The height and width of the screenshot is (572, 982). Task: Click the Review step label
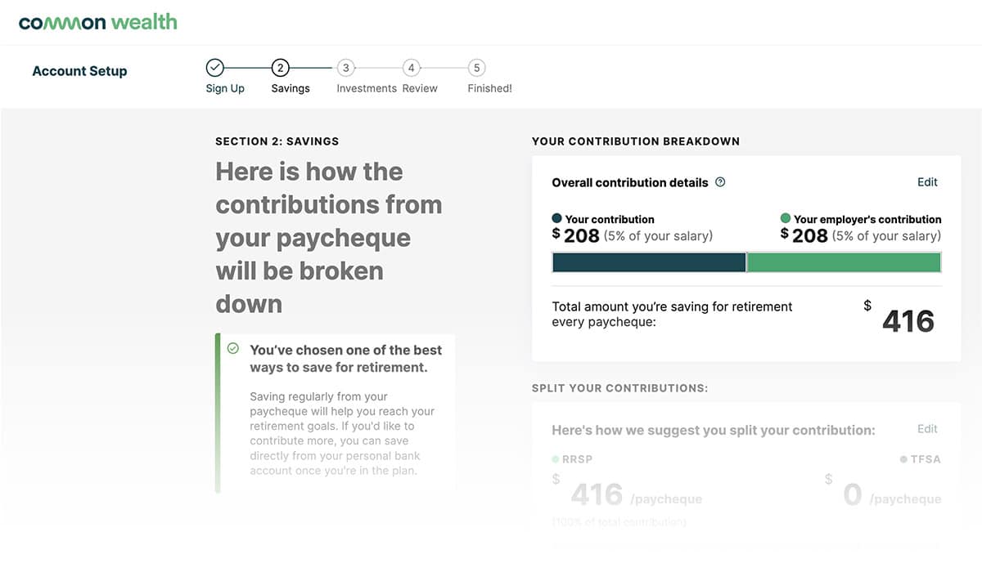pos(420,88)
